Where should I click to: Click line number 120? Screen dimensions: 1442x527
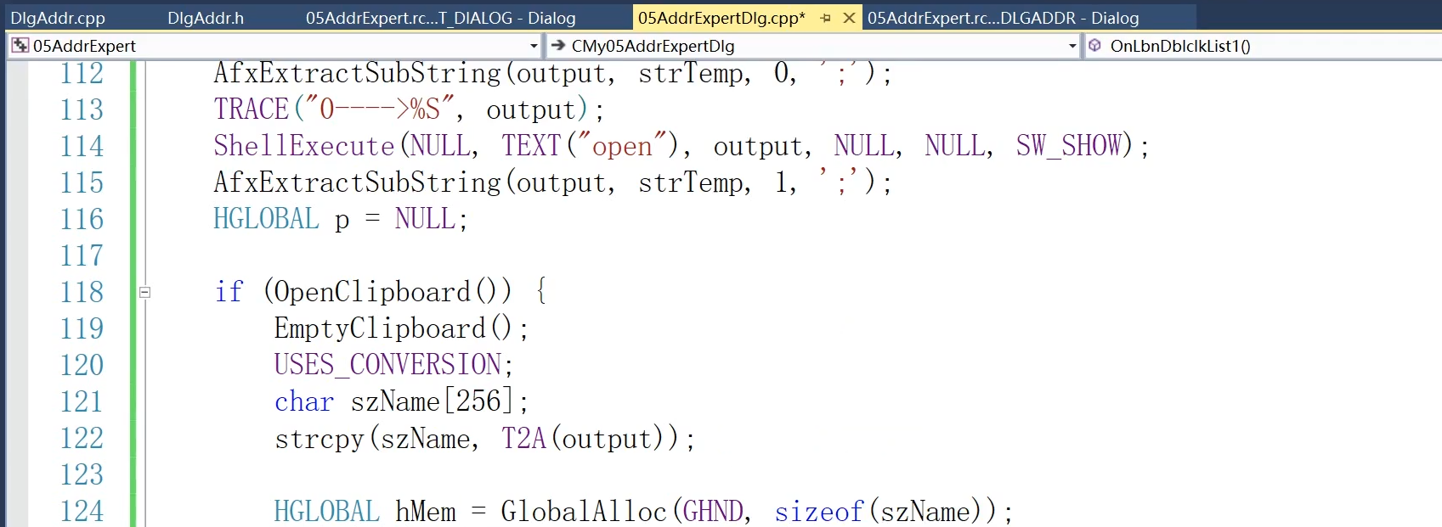[82, 366]
